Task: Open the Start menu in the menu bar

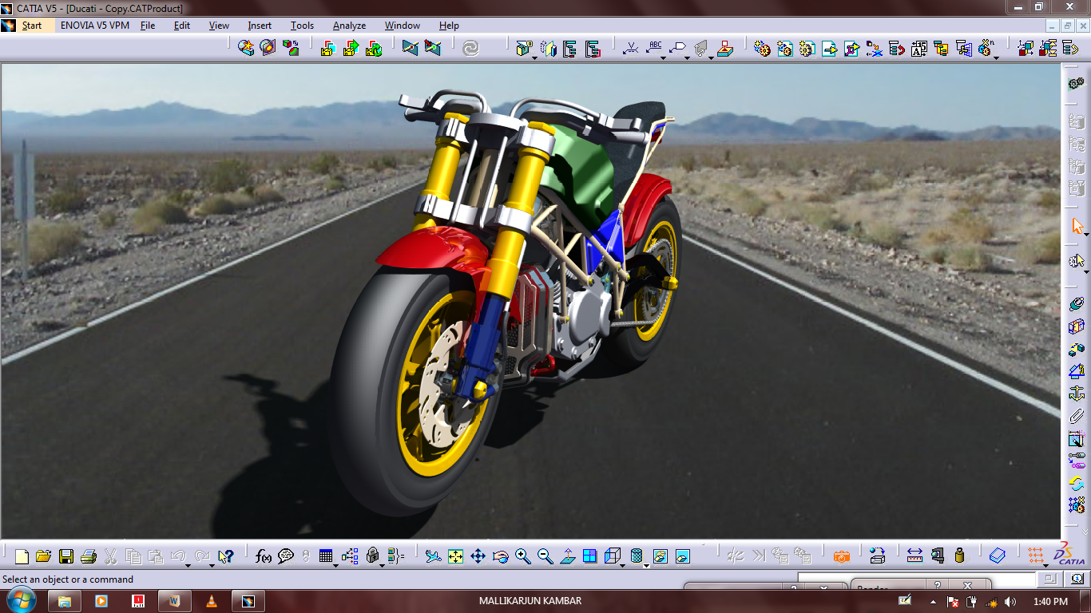Action: tap(31, 26)
